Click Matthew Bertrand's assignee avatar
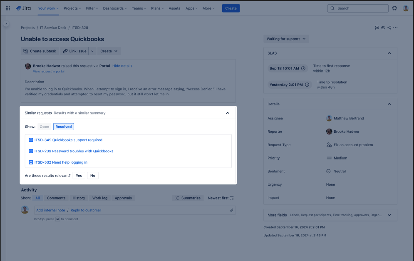Image resolution: width=414 pixels, height=261 pixels. [x=329, y=118]
